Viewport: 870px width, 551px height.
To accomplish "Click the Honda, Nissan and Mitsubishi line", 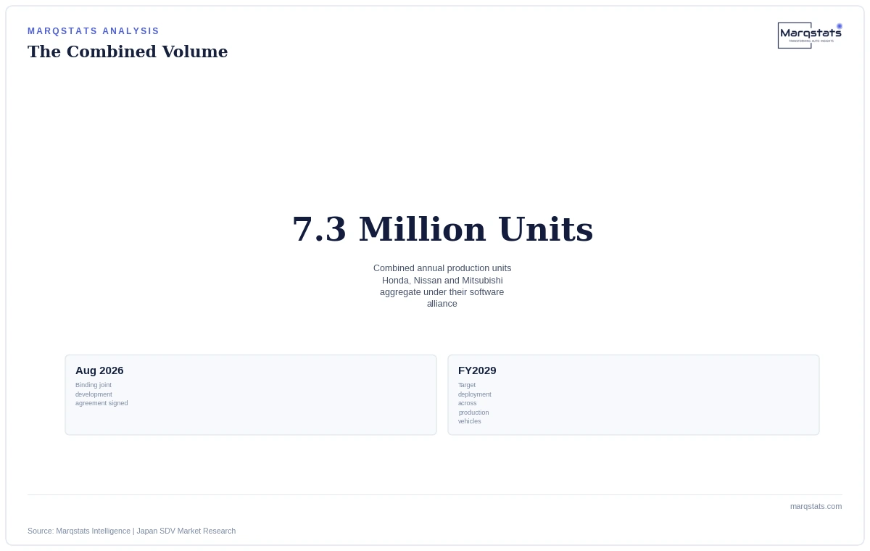I will coord(442,281).
